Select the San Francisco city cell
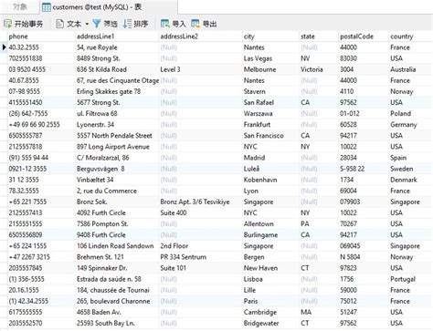This screenshot has height=331, width=433. pos(270,136)
